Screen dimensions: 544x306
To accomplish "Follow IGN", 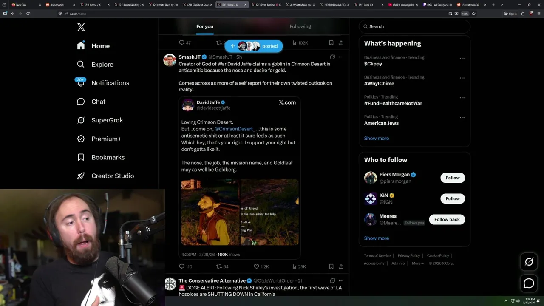I will (x=453, y=198).
